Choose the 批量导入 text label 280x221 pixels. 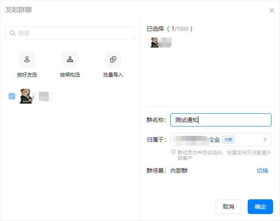point(113,75)
